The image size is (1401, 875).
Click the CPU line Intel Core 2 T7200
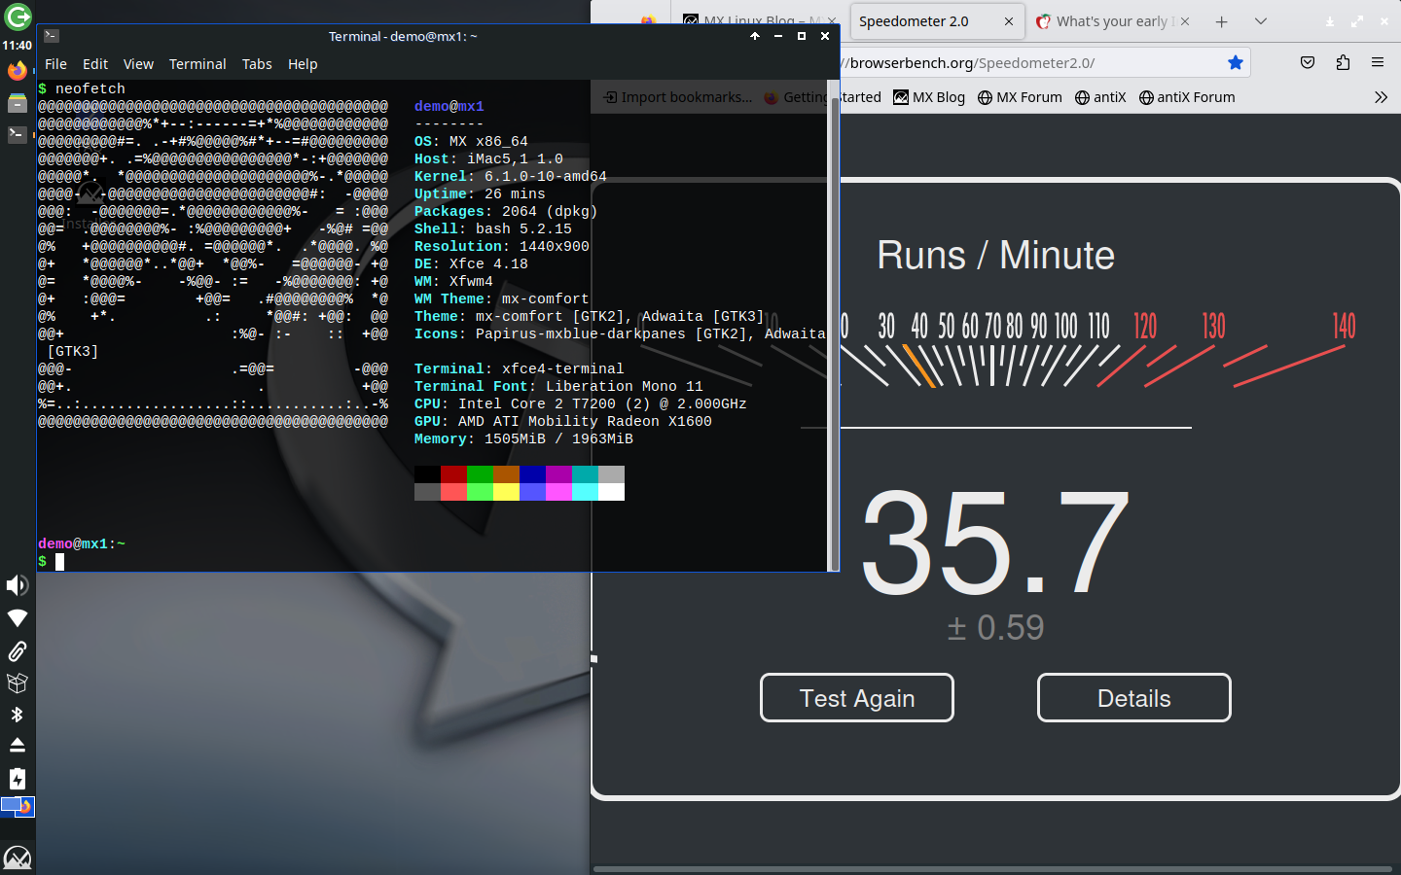[x=580, y=404]
